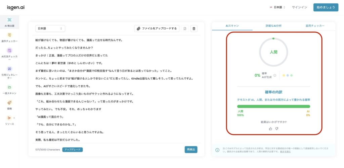The image size is (344, 168).
Task: Switch to the 詳細なAI分析 tab
Action: (273, 25)
